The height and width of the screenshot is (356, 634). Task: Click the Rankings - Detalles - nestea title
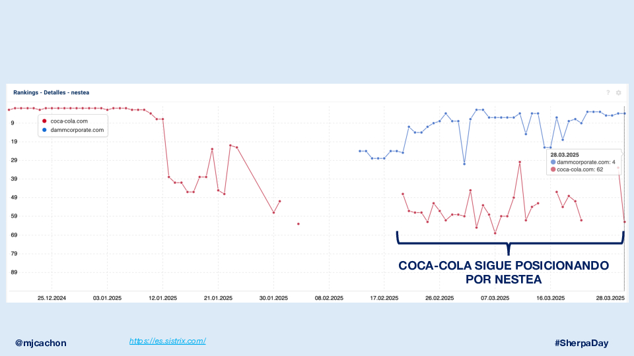[47, 93]
